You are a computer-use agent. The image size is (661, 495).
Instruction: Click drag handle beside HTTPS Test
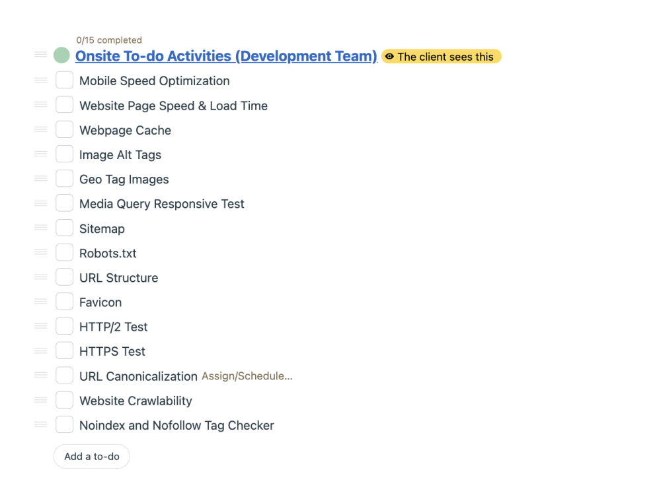(41, 350)
